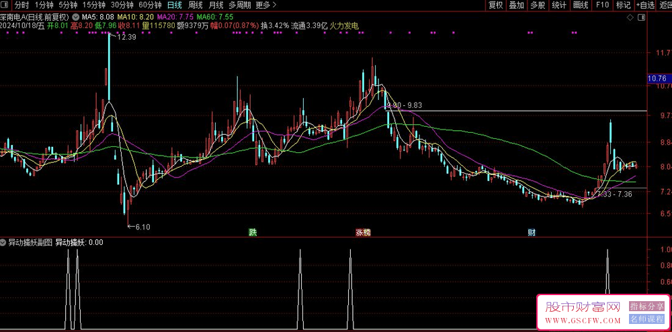The height and width of the screenshot is (332, 672).
Task: Click the diamond icon above the chart
Action: click(630, 17)
